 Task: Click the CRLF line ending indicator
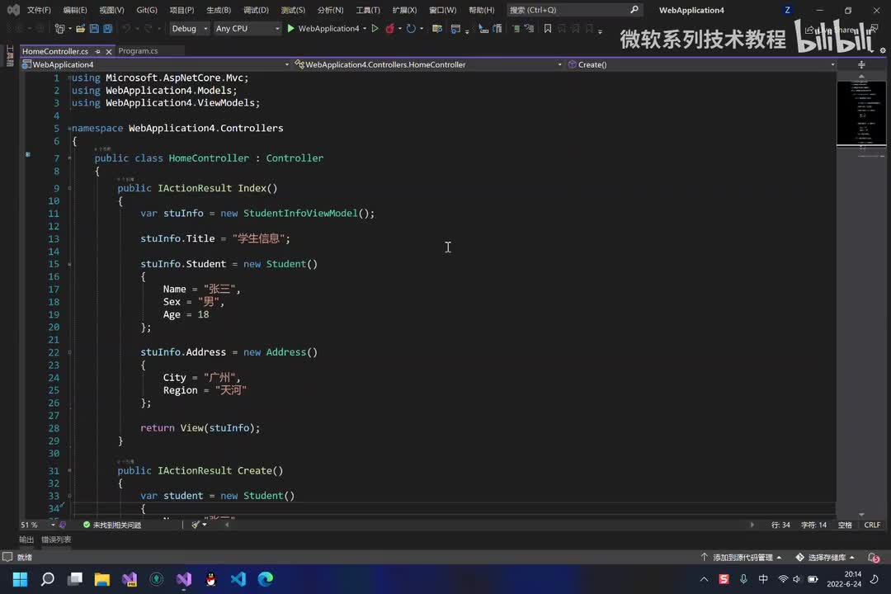pos(872,525)
